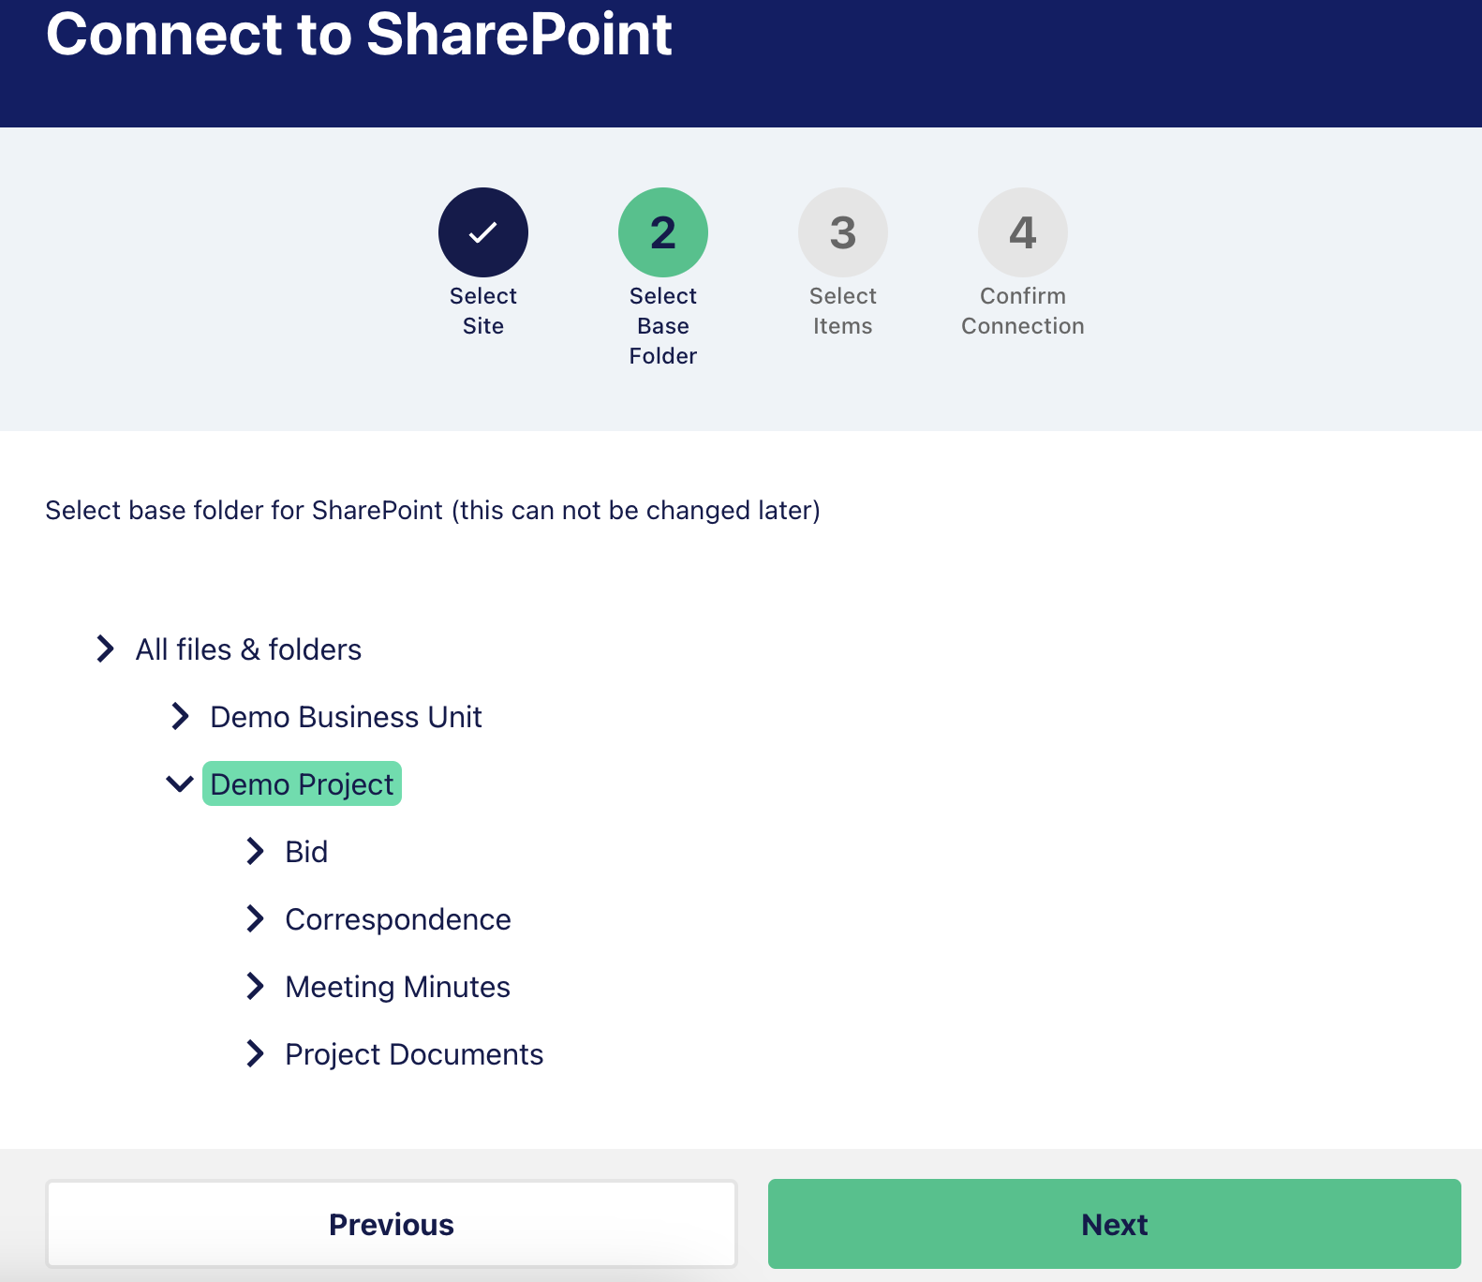Expand the Project Documents folder chevron
This screenshot has height=1282, width=1482.
(x=255, y=1053)
